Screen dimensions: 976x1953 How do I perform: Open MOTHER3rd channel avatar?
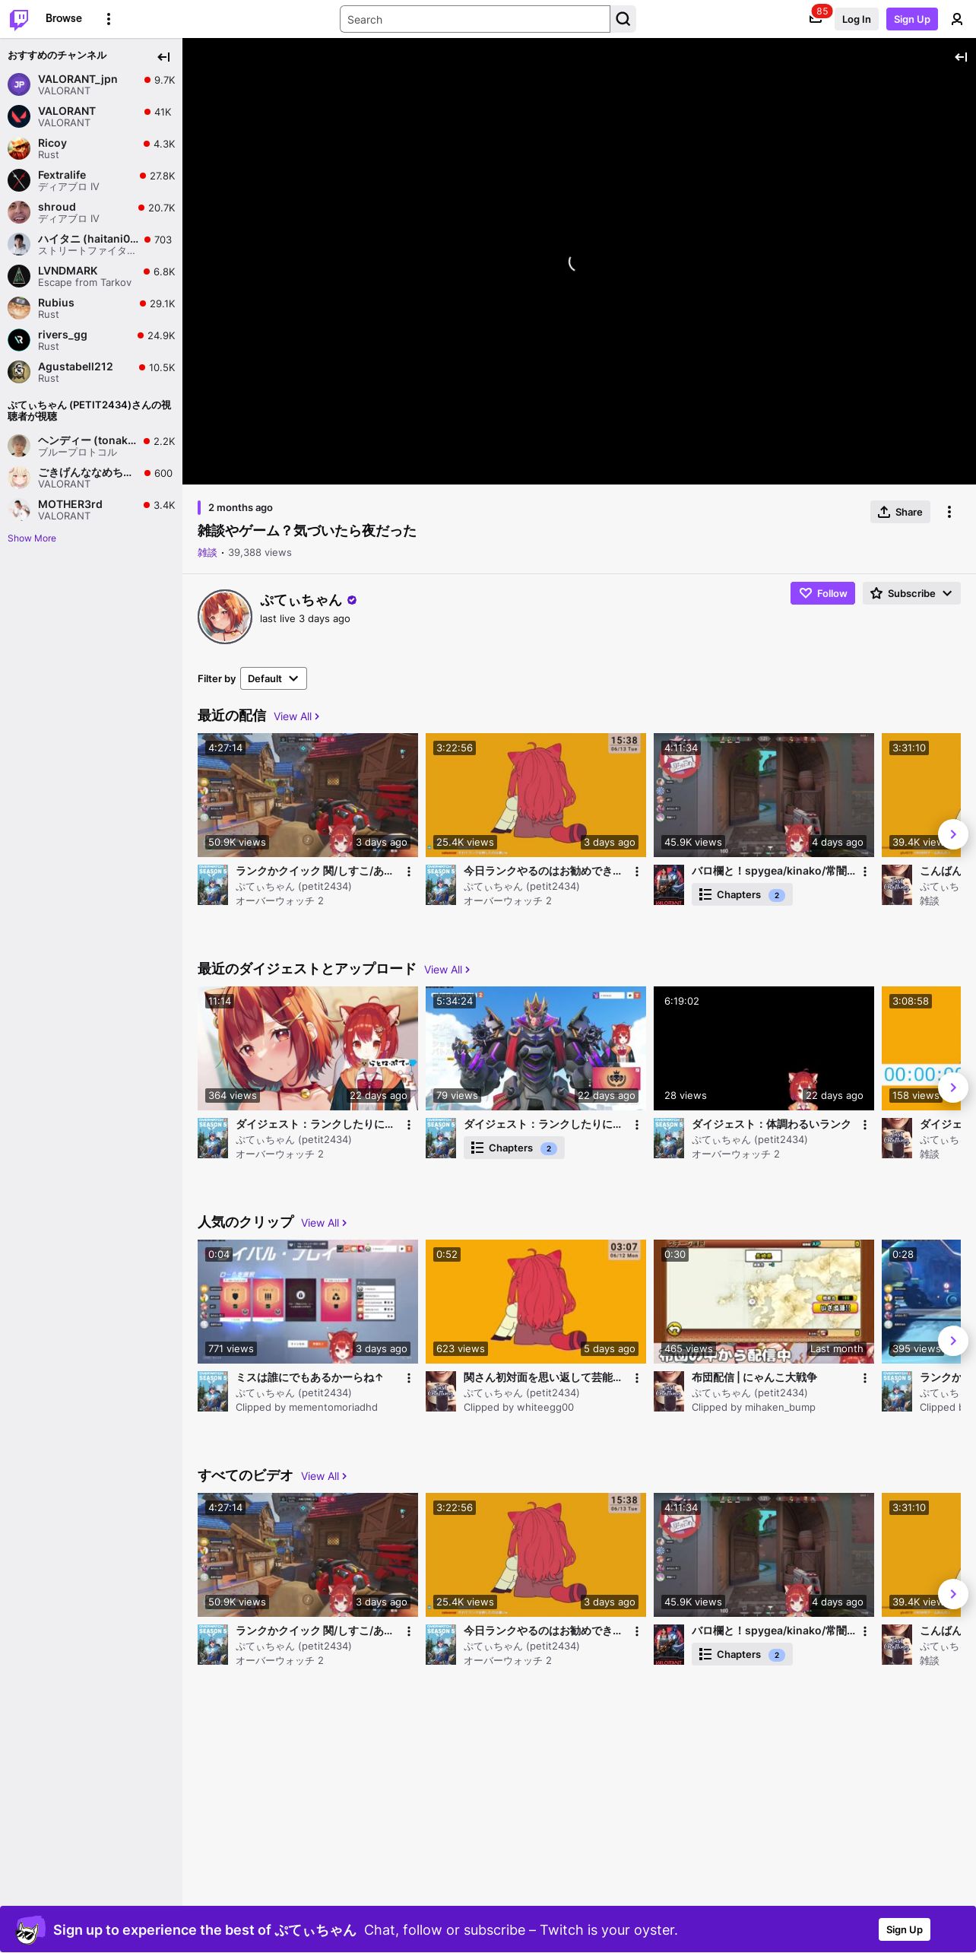pyautogui.click(x=19, y=510)
